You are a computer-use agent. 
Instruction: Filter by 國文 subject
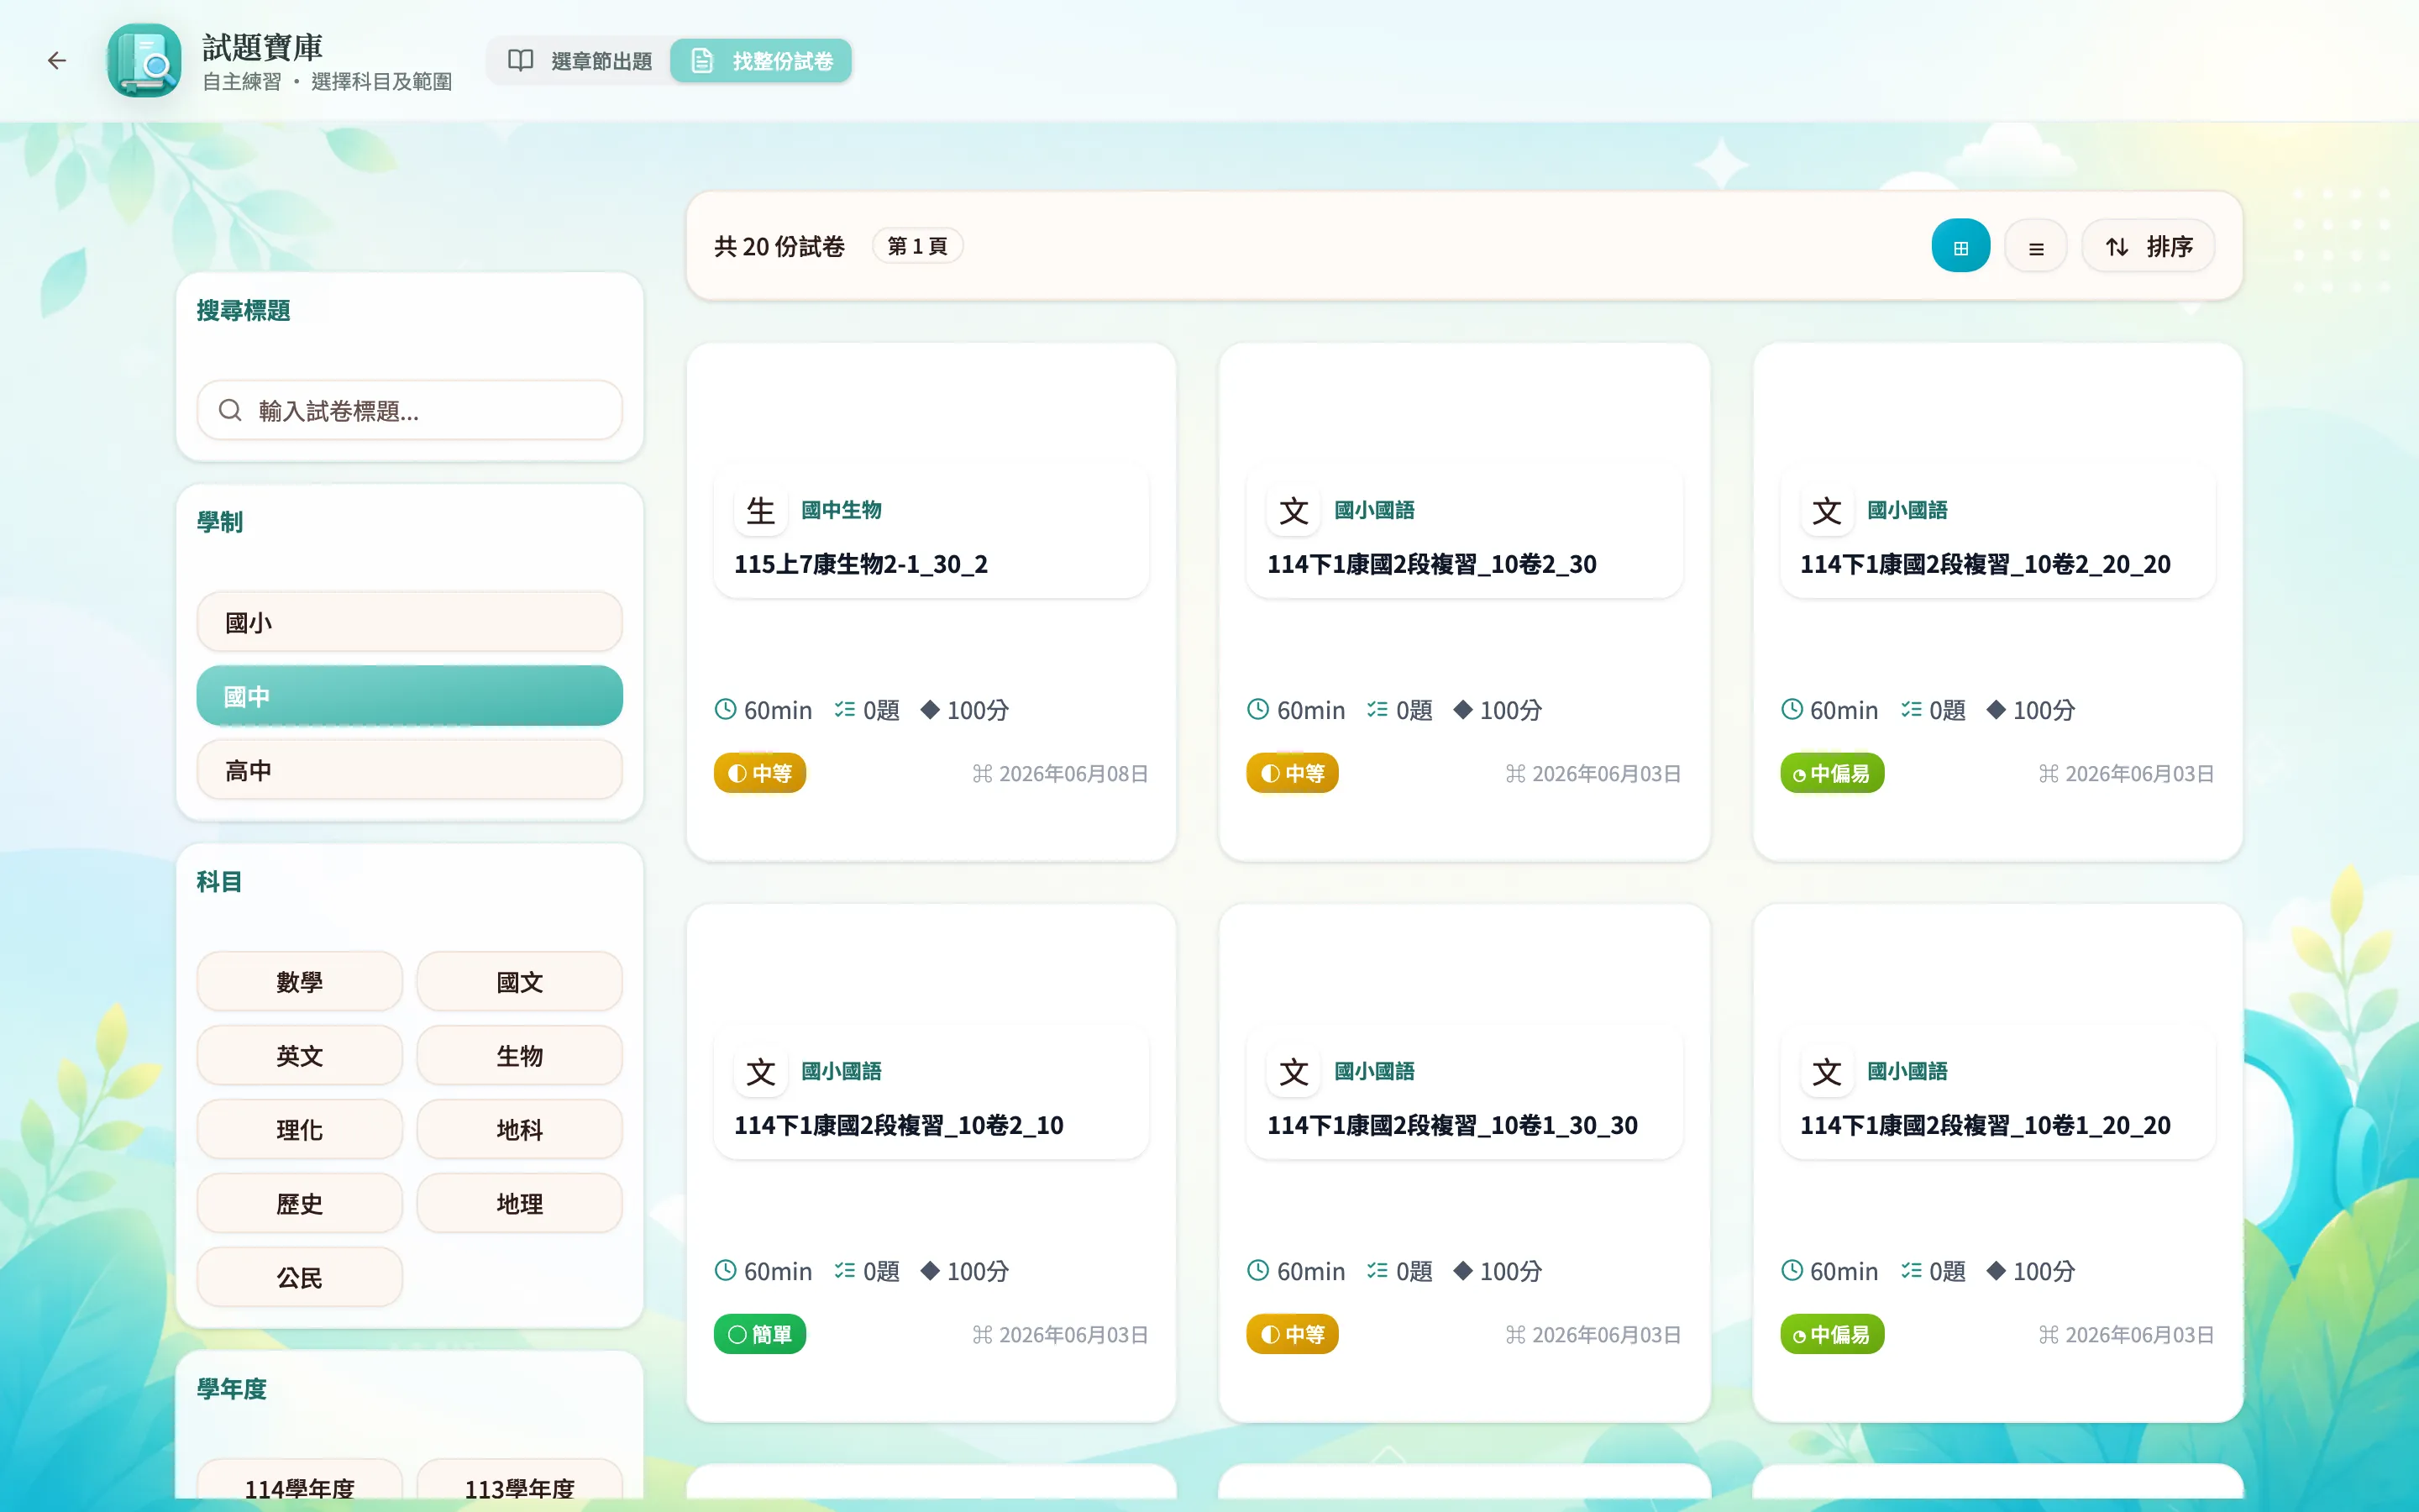520,982
